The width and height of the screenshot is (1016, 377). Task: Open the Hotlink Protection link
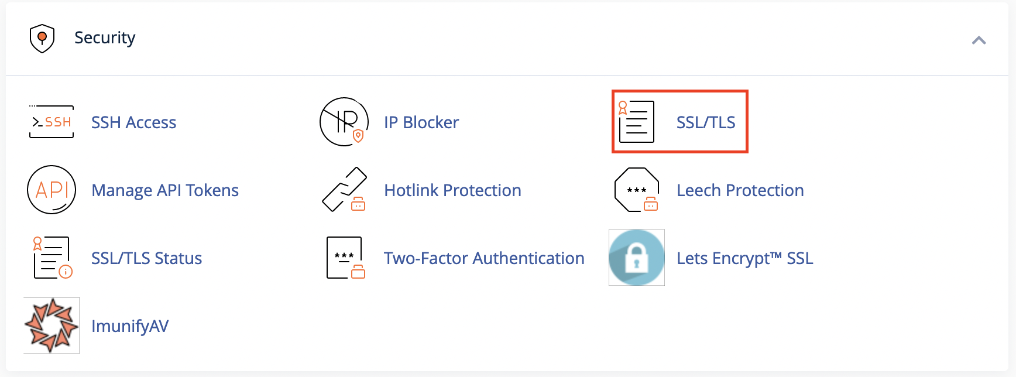point(452,190)
